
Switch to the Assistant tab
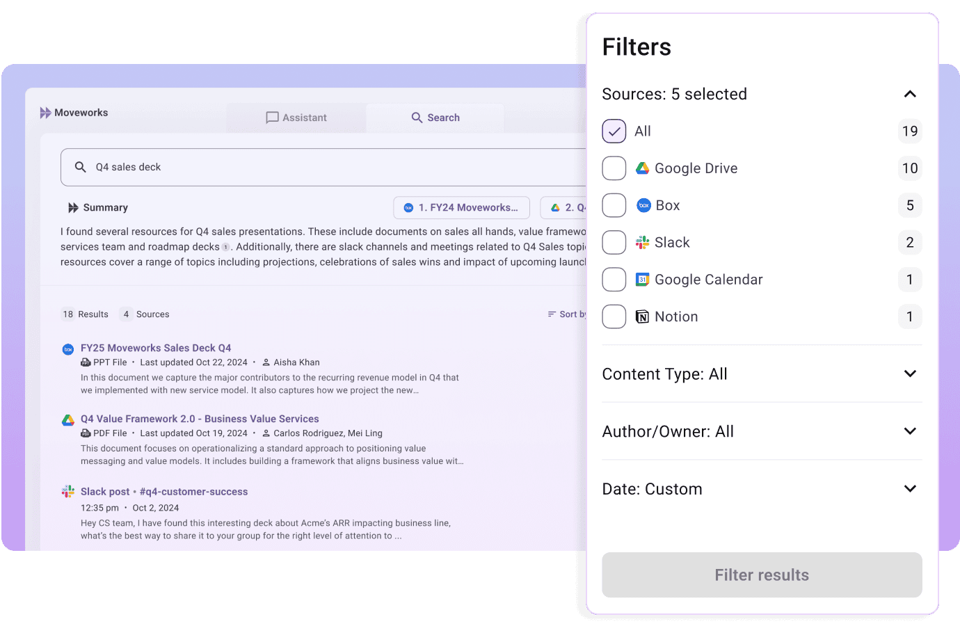(296, 118)
